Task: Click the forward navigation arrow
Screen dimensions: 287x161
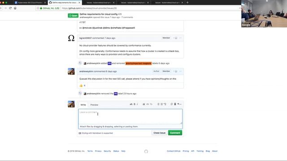Action: pyautogui.click(x=5, y=8)
